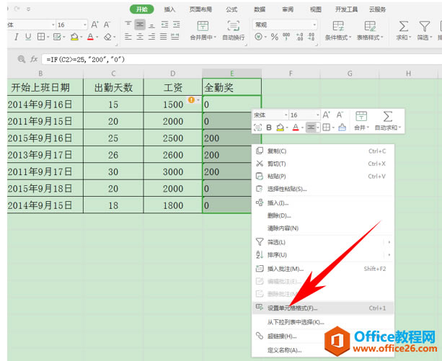This screenshot has width=442, height=361.
Task: Select 剪切(T) in the context menu
Action: tap(322, 164)
